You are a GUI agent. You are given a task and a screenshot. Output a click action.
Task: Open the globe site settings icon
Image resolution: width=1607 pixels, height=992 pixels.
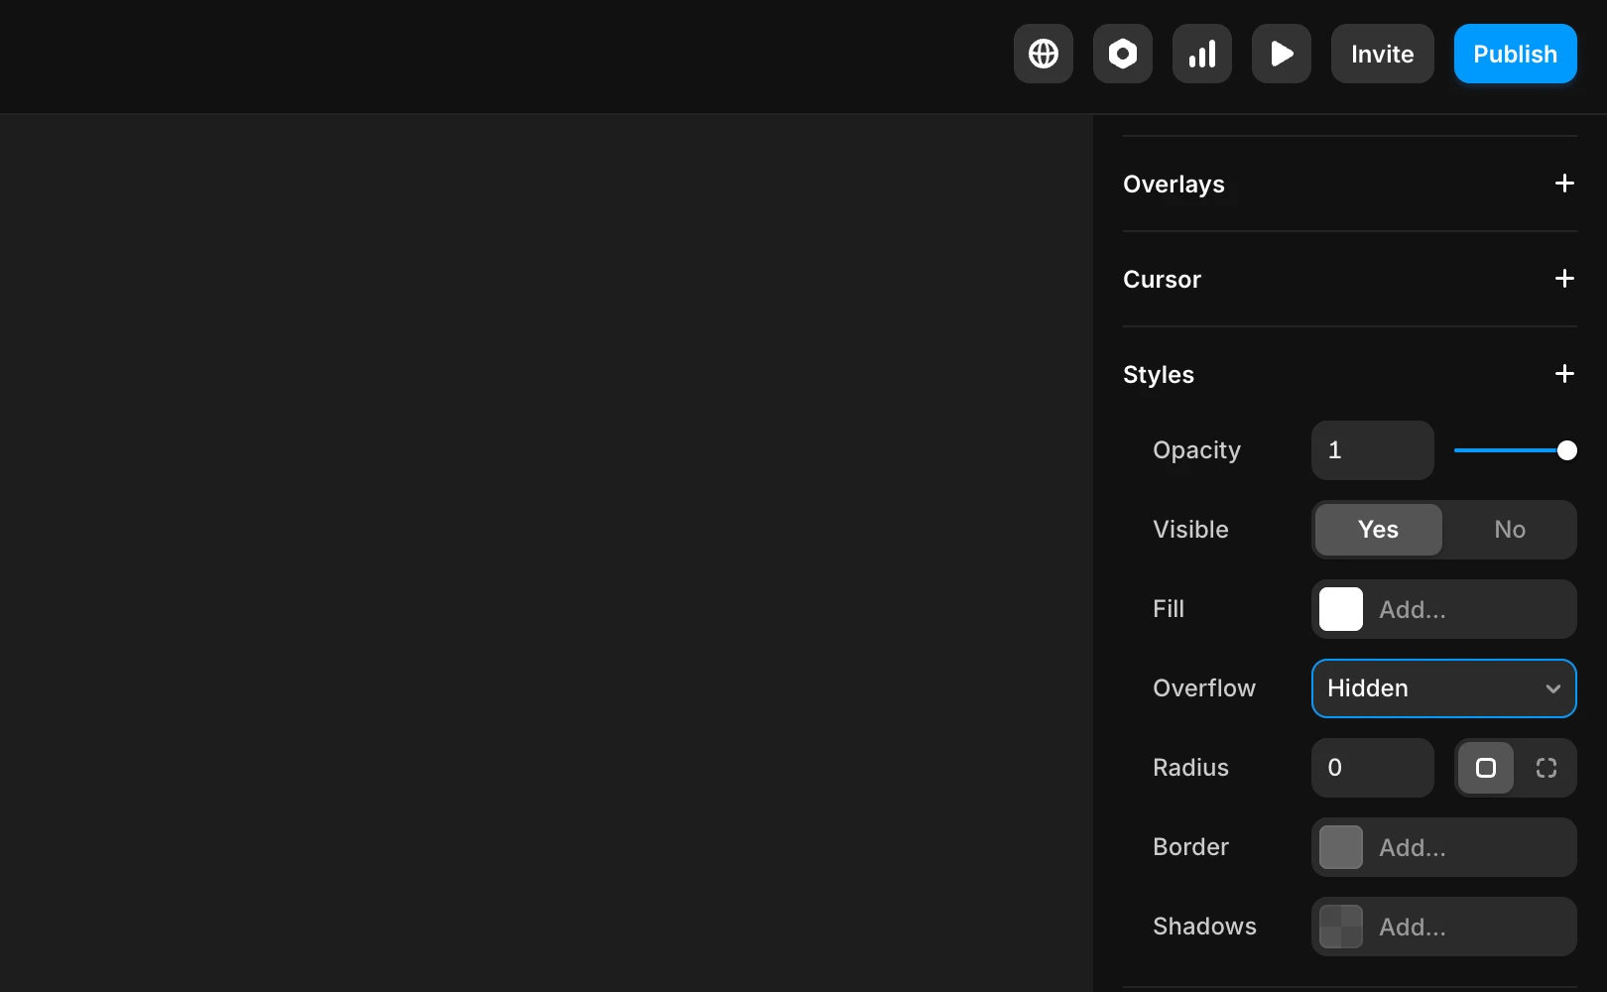click(1044, 54)
